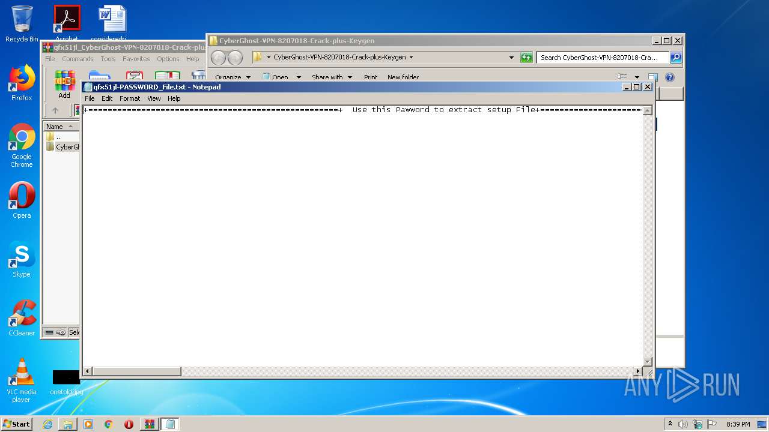Go up one level in WinRAR
Viewport: 769px width, 432px height.
pyautogui.click(x=55, y=110)
